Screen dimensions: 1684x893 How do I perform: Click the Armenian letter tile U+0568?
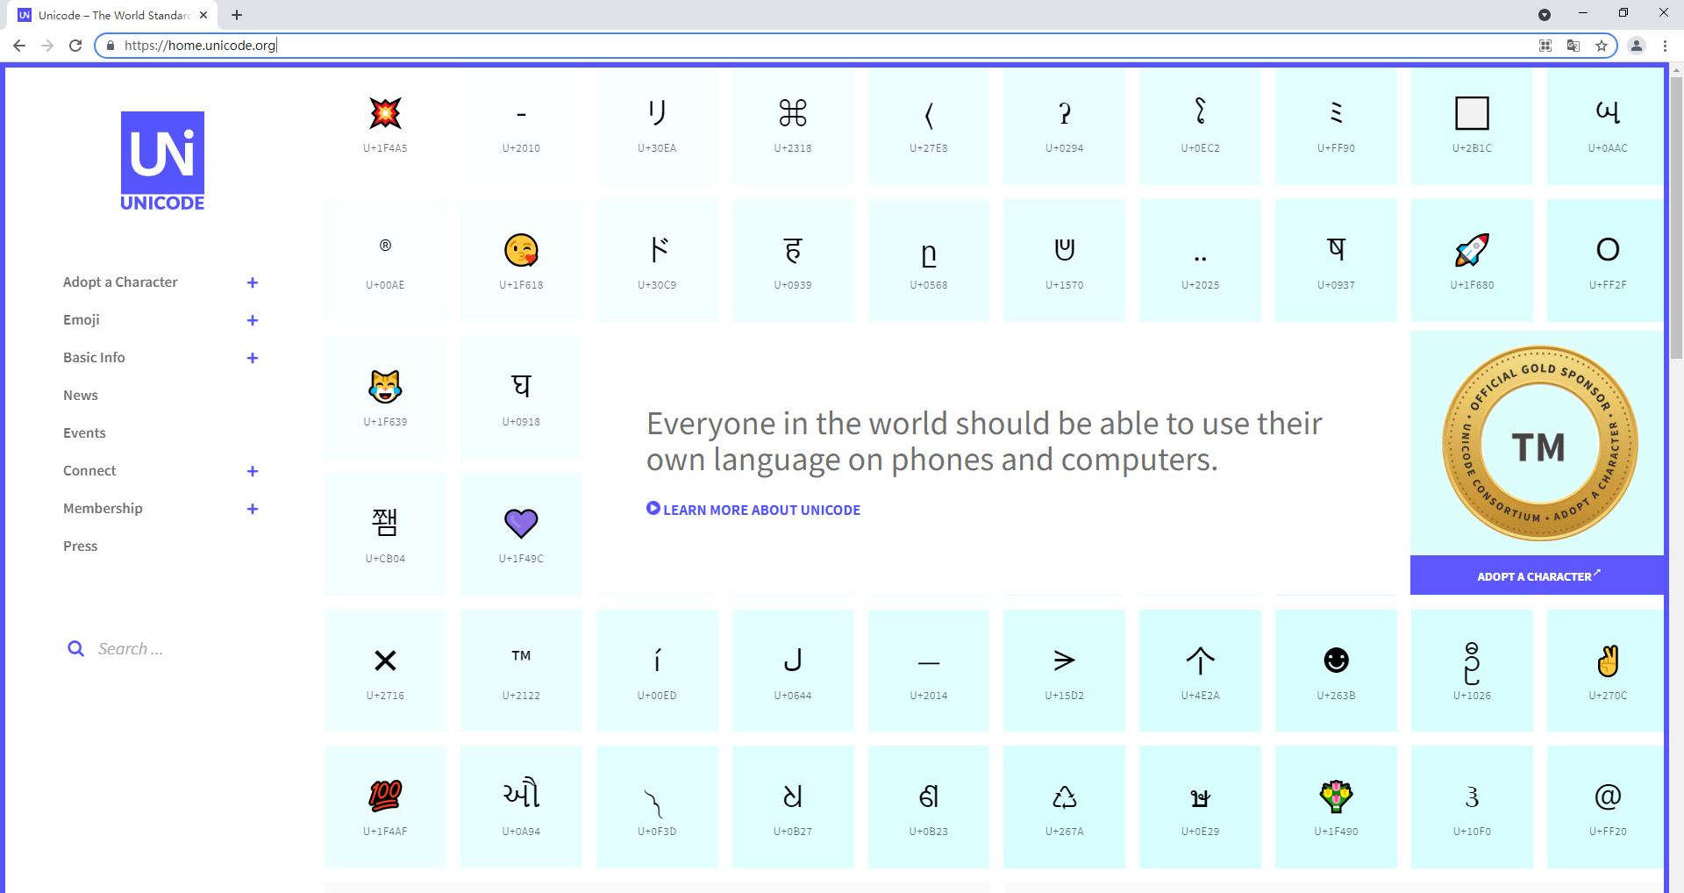click(929, 261)
